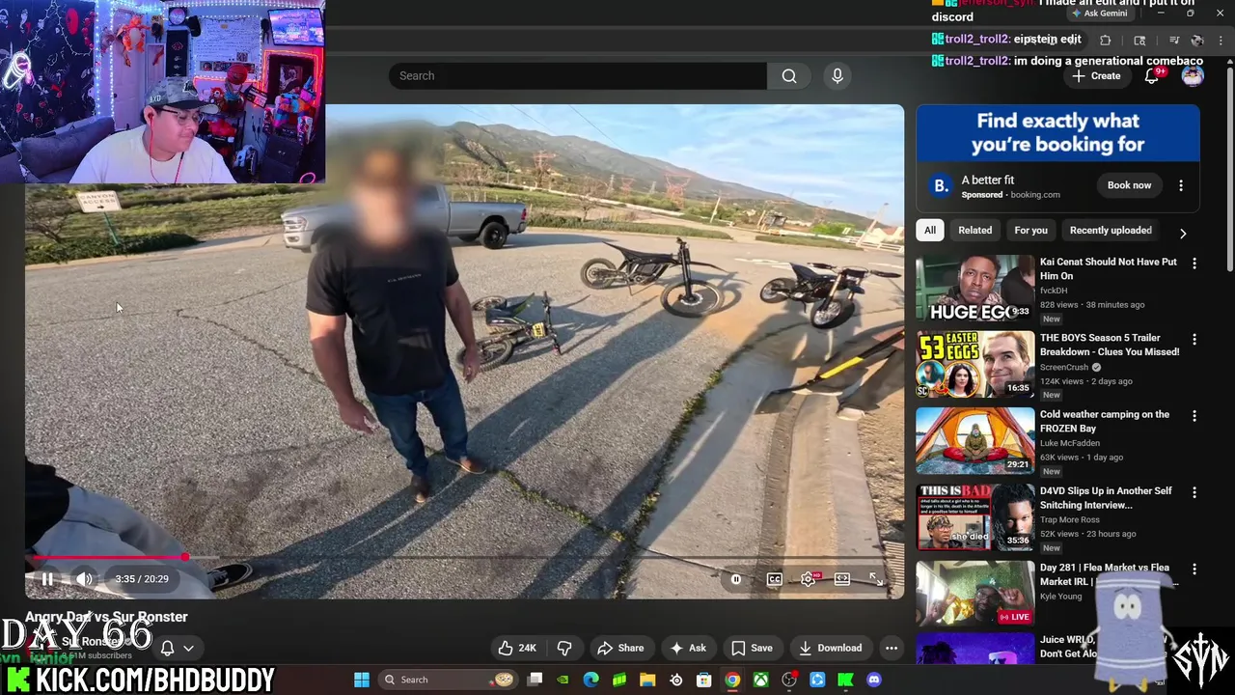Image resolution: width=1235 pixels, height=695 pixels.
Task: Open player settings gear icon
Action: pos(809,579)
